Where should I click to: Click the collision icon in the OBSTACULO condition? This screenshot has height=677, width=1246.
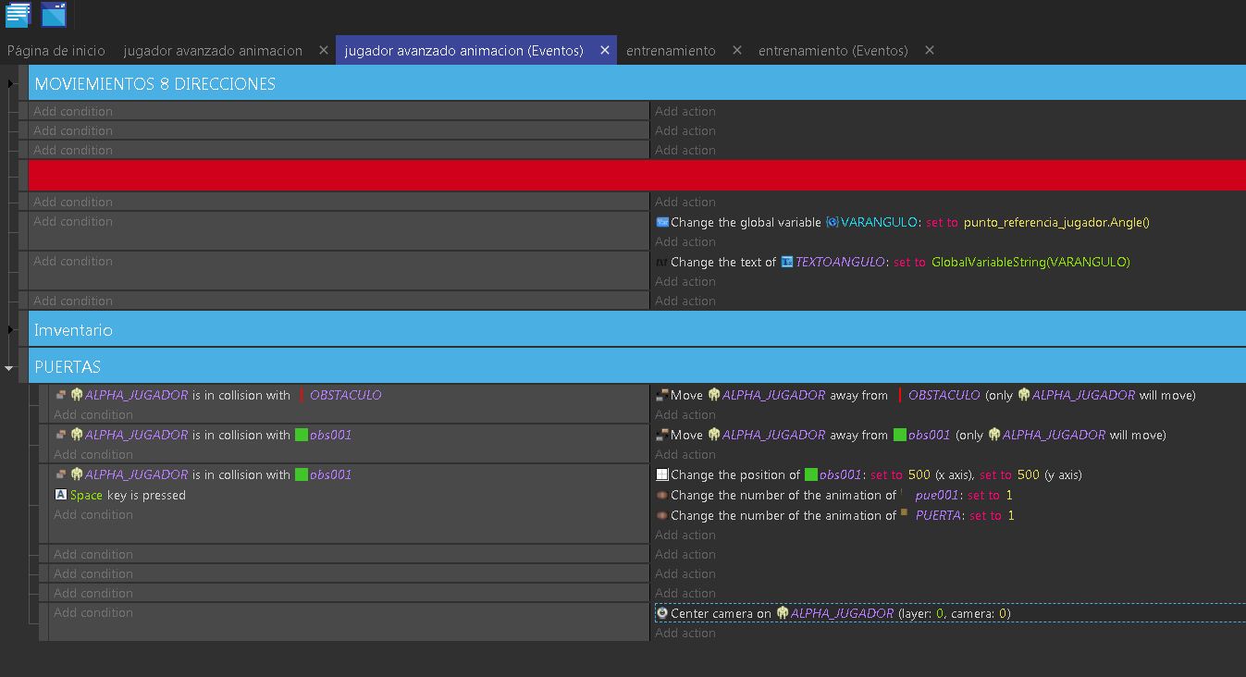(61, 395)
